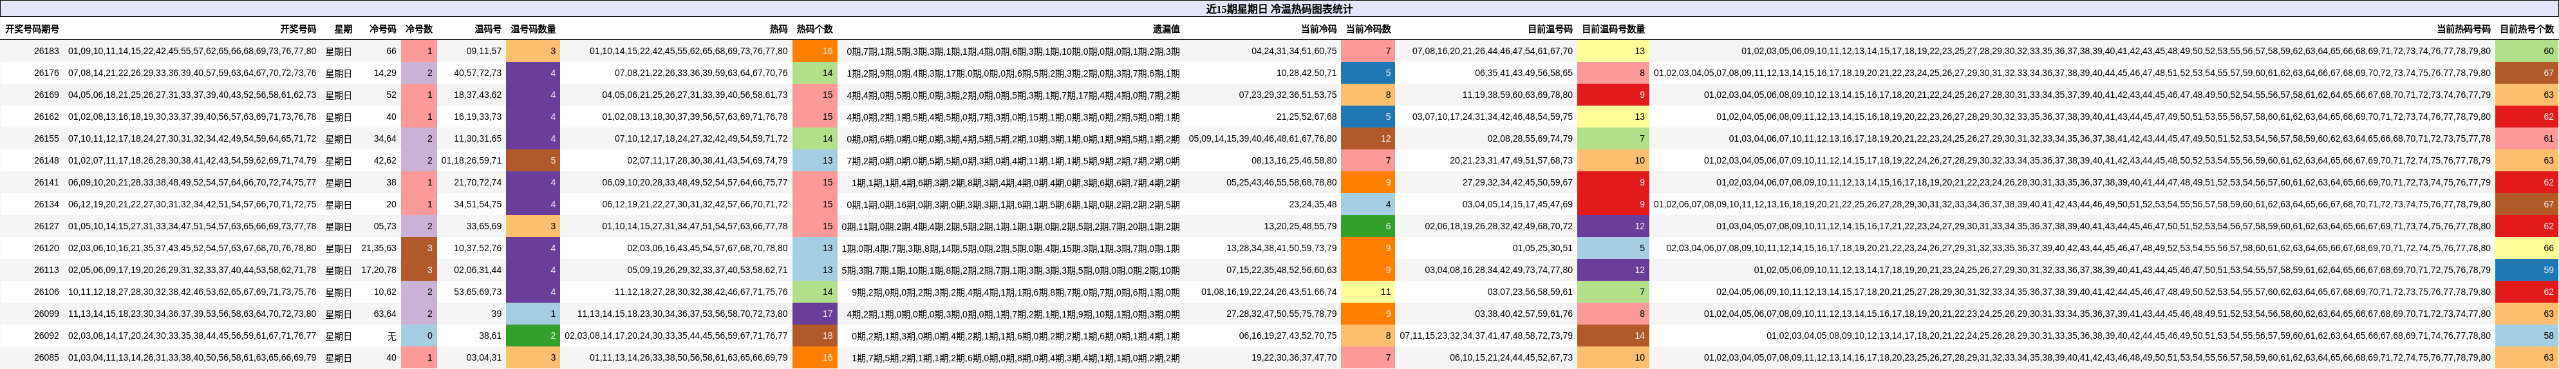
Task: Click the '遗漏值' column header
Action: [x=1167, y=30]
